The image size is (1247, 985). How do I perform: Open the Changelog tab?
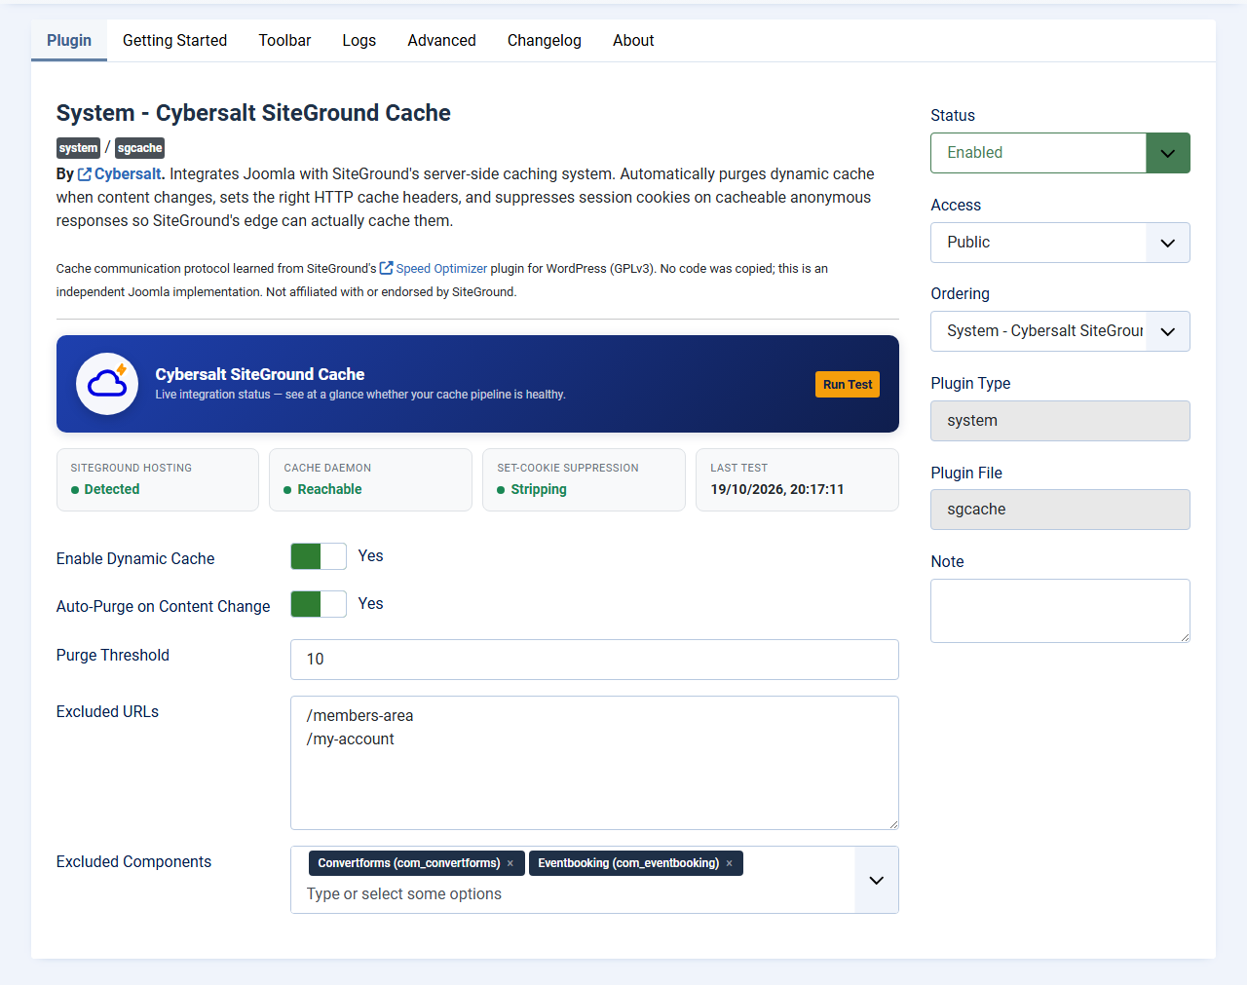pos(544,40)
